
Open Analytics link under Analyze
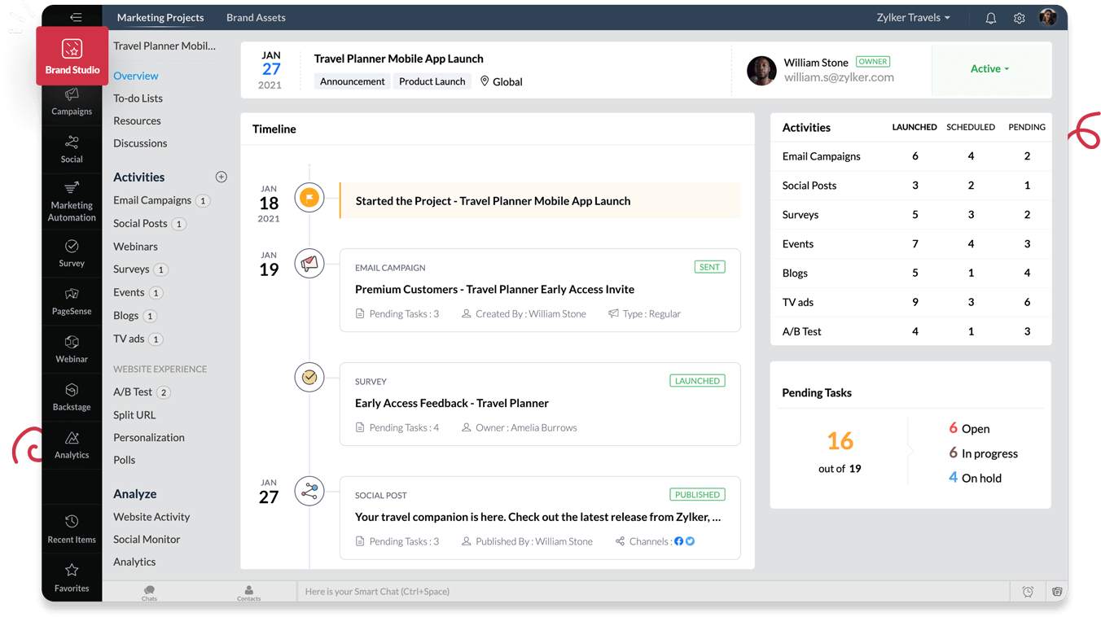click(134, 562)
